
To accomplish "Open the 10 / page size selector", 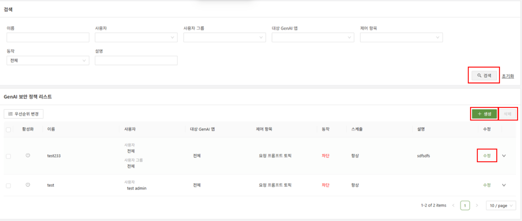I will click(501, 205).
